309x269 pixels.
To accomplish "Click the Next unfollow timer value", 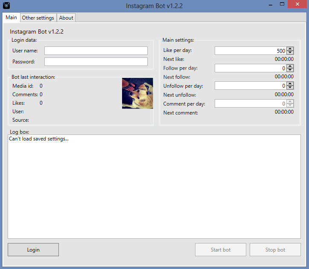I will pyautogui.click(x=284, y=94).
